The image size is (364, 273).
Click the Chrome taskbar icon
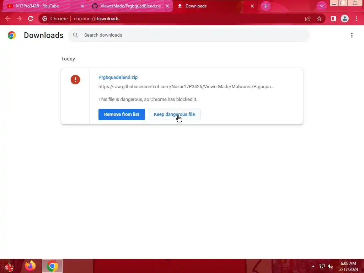point(52,266)
